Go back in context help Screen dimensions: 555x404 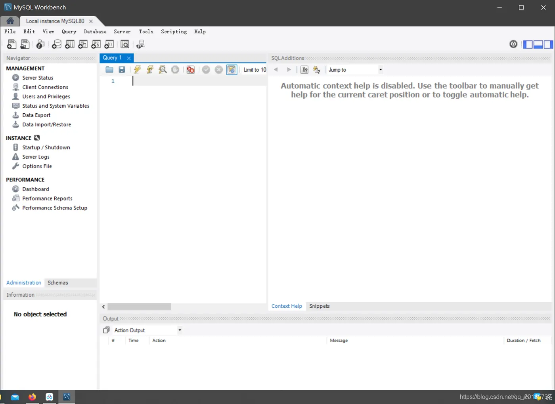(x=276, y=70)
